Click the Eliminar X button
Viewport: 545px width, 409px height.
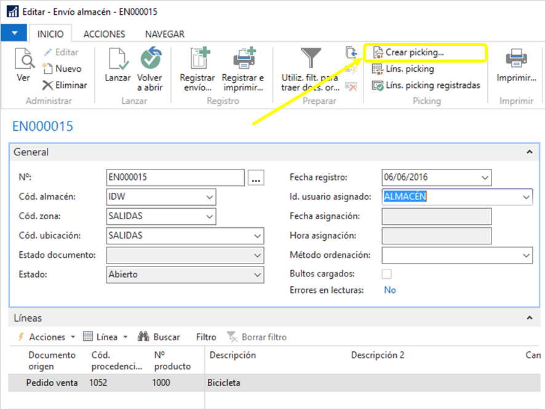click(x=65, y=85)
